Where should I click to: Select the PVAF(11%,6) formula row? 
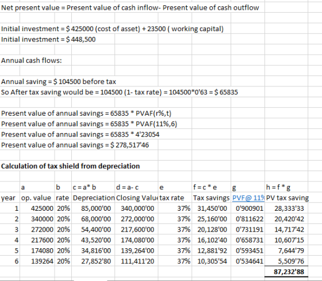point(89,124)
